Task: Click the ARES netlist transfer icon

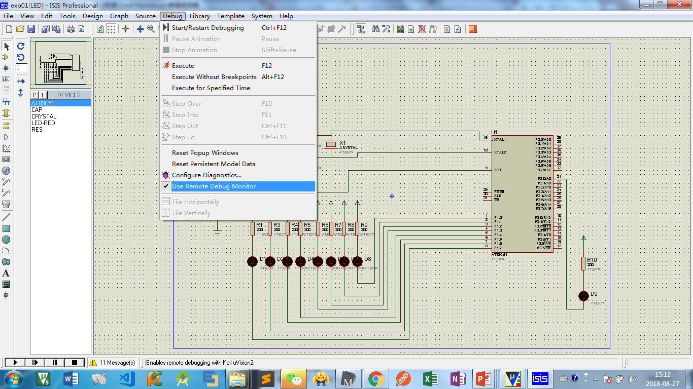Action: 473,29
